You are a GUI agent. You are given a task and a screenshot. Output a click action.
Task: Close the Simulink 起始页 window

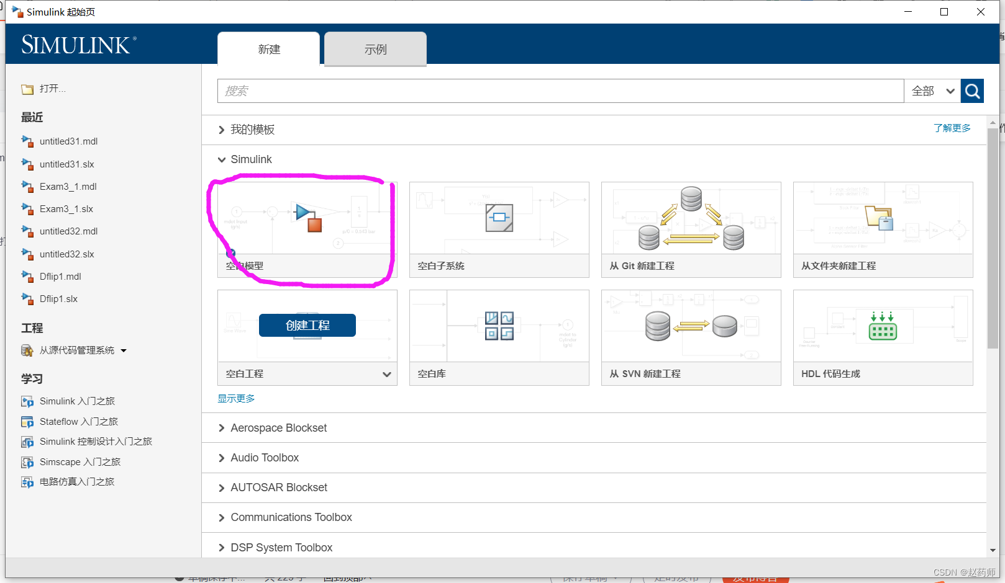coord(981,12)
